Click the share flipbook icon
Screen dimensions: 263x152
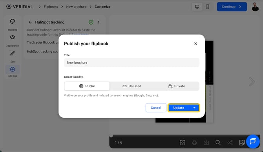point(230,143)
